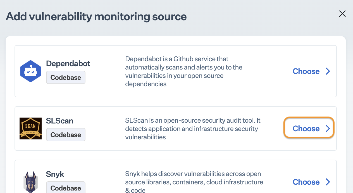Click the Snyk dog logo icon
Screen dimensions: 353x193
coord(30,182)
